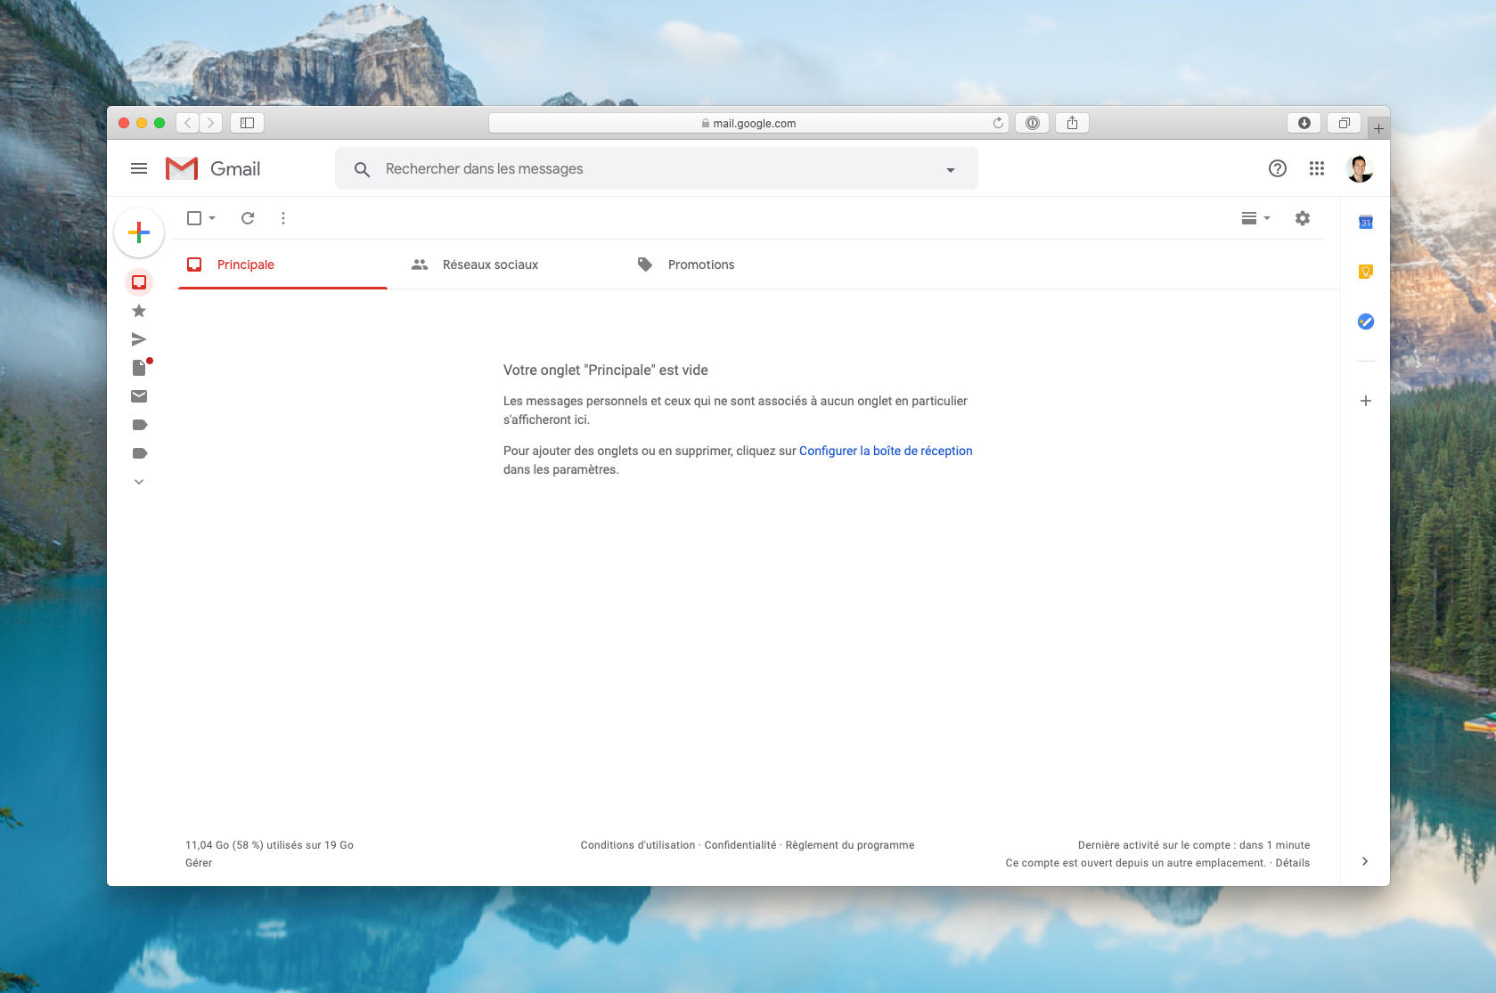The height and width of the screenshot is (993, 1496).
Task: Open the second label icon in sidebar
Action: [139, 453]
